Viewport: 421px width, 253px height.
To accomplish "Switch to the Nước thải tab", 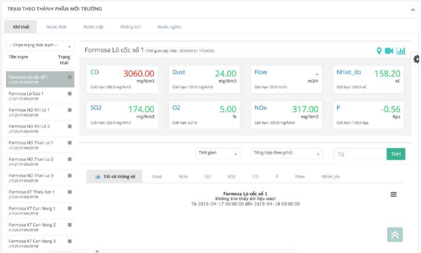I will [x=56, y=27].
